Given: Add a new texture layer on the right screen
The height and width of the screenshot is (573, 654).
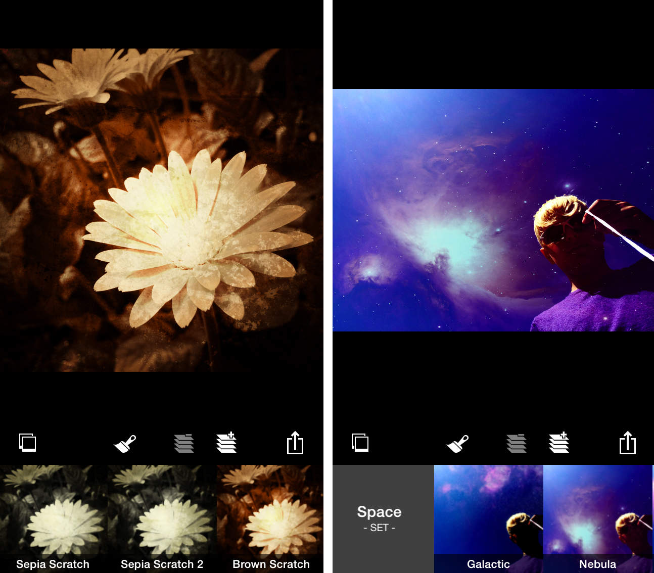Looking at the screenshot, I should point(559,443).
